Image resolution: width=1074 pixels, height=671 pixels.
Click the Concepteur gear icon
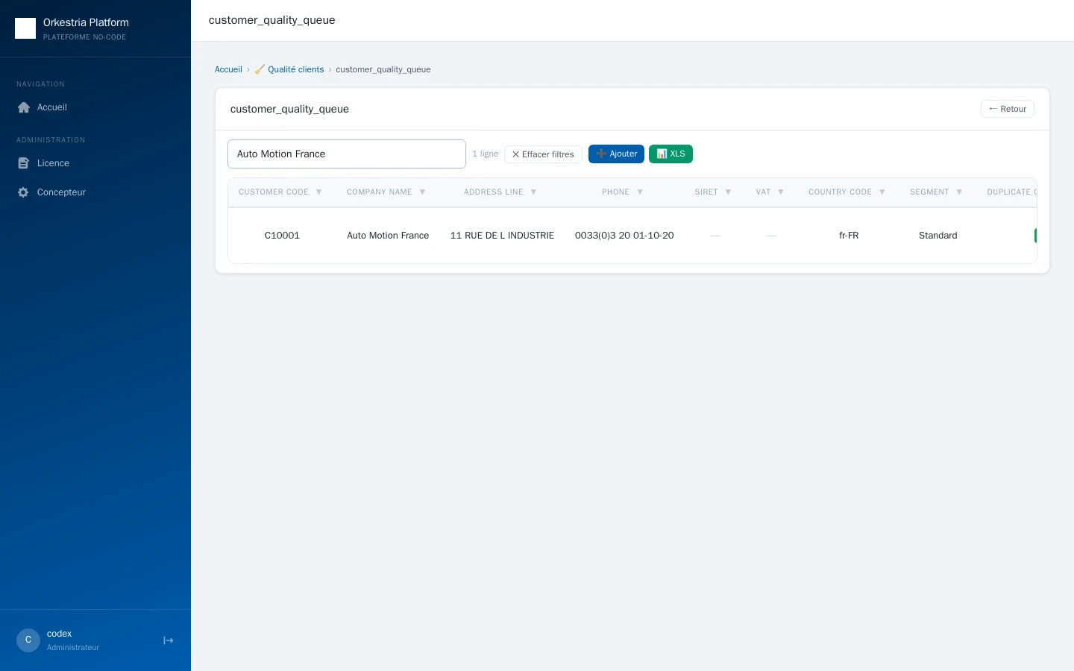point(23,192)
